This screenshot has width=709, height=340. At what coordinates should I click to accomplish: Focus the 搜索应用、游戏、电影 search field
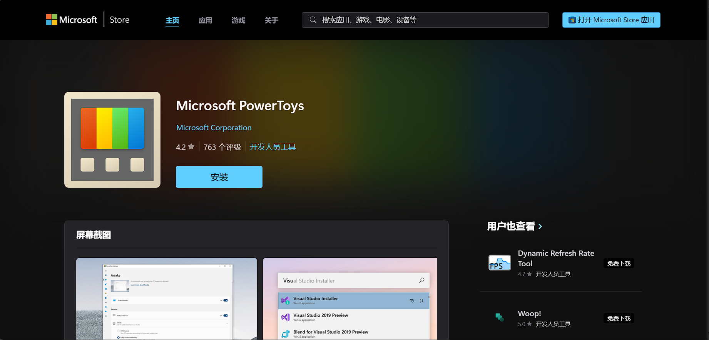click(425, 20)
